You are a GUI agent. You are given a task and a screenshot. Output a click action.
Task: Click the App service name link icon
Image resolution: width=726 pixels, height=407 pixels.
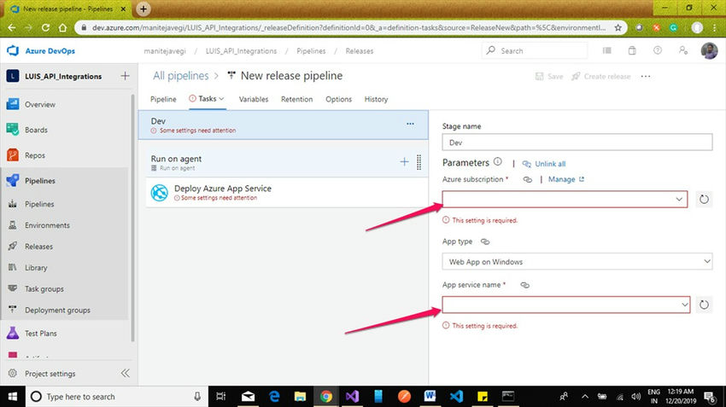(524, 285)
